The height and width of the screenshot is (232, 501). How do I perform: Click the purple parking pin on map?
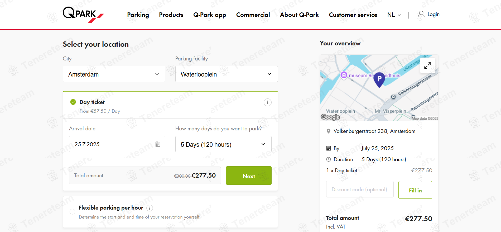pos(379,79)
